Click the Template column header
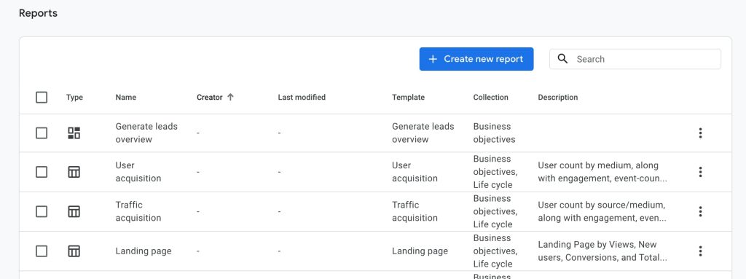The width and height of the screenshot is (746, 279). [x=408, y=97]
